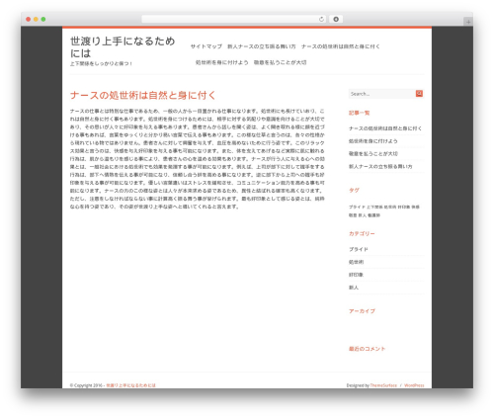Open sidebar post 敬意を払うことが大切

[x=373, y=154]
